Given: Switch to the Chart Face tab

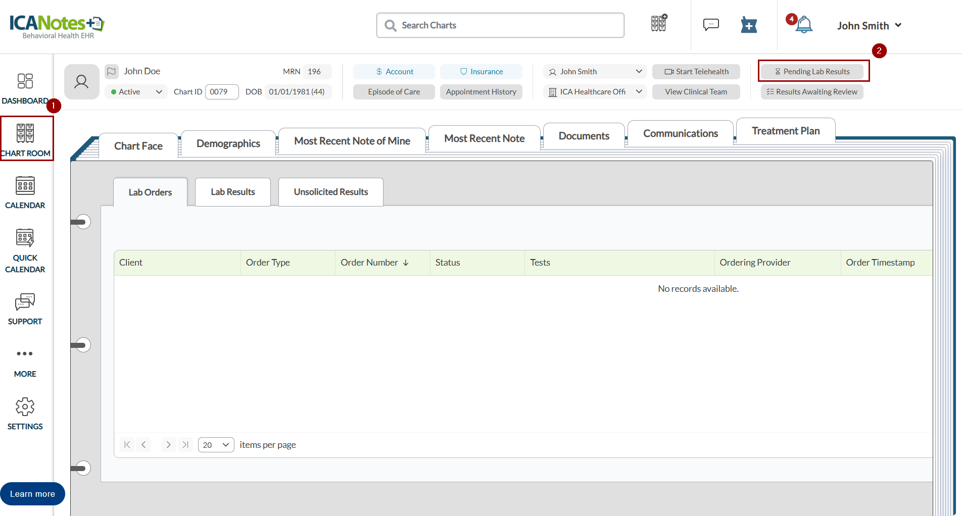Looking at the screenshot, I should pos(138,146).
